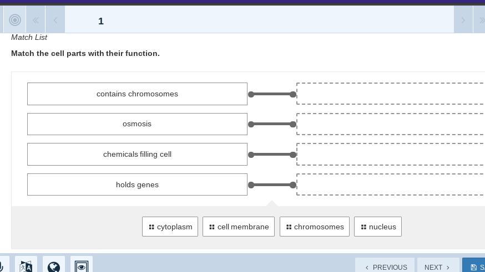485x272 pixels.
Task: Click the target icon in the question navigator
Action: click(15, 20)
